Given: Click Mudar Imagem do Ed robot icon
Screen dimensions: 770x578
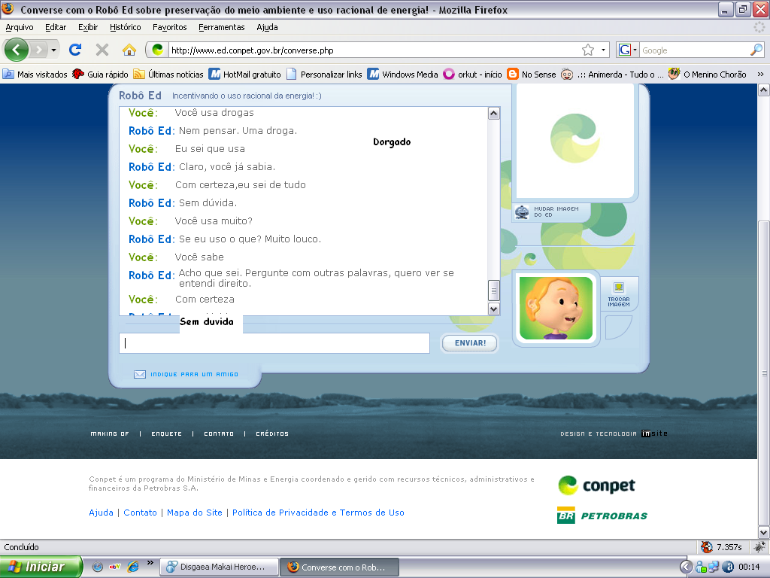Looking at the screenshot, I should pos(522,211).
